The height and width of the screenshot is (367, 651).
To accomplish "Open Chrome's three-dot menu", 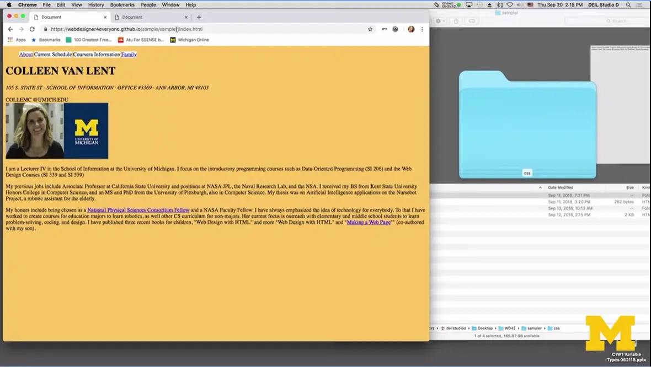I will coord(422,29).
